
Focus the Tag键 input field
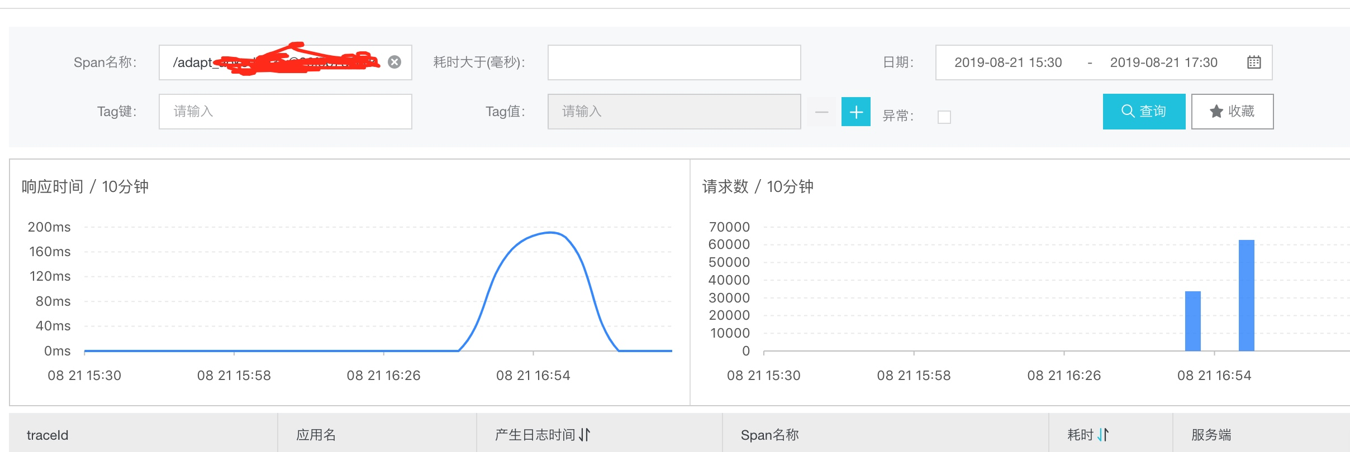click(285, 112)
